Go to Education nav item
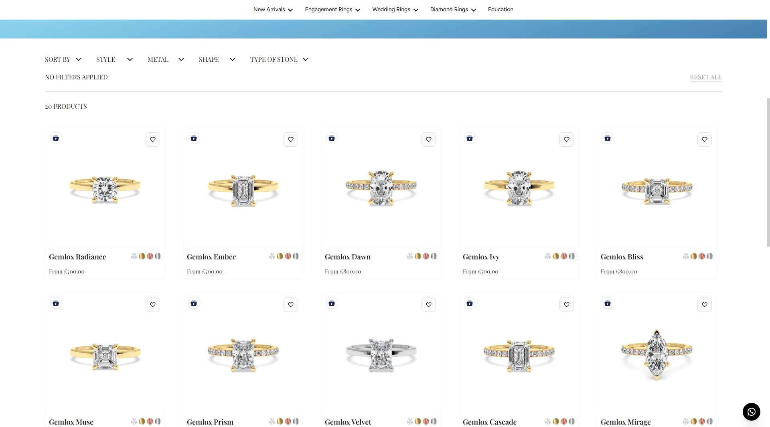The height and width of the screenshot is (427, 770). 500,9
